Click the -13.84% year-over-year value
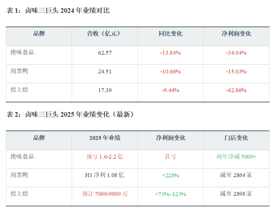This screenshot has width=275, height=211. click(170, 53)
